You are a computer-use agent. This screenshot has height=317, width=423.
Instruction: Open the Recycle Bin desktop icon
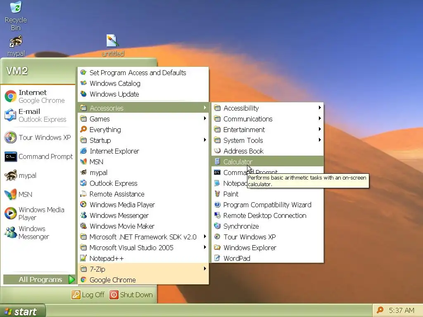point(16,16)
